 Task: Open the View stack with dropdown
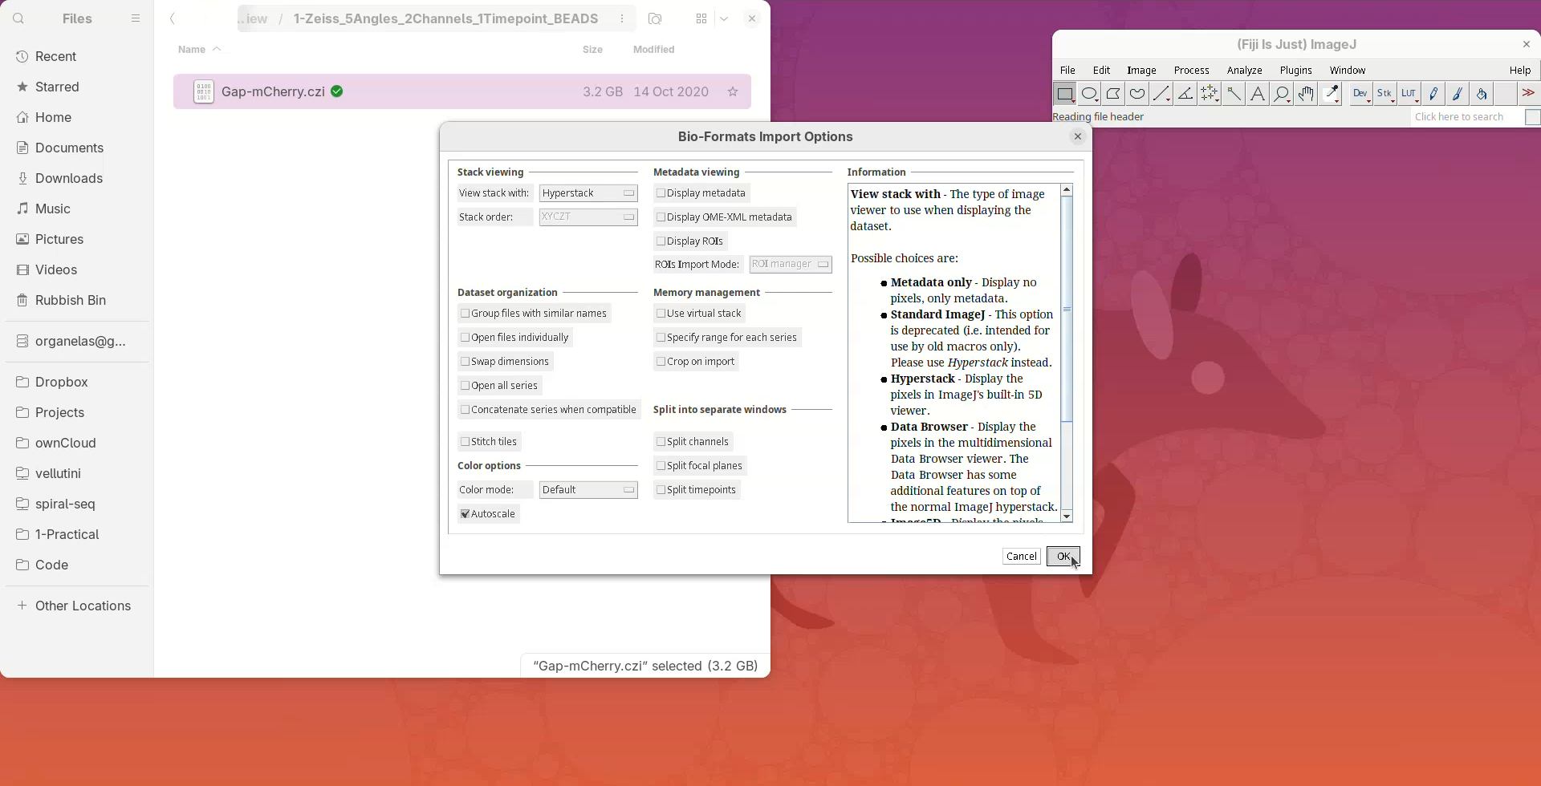pos(588,193)
